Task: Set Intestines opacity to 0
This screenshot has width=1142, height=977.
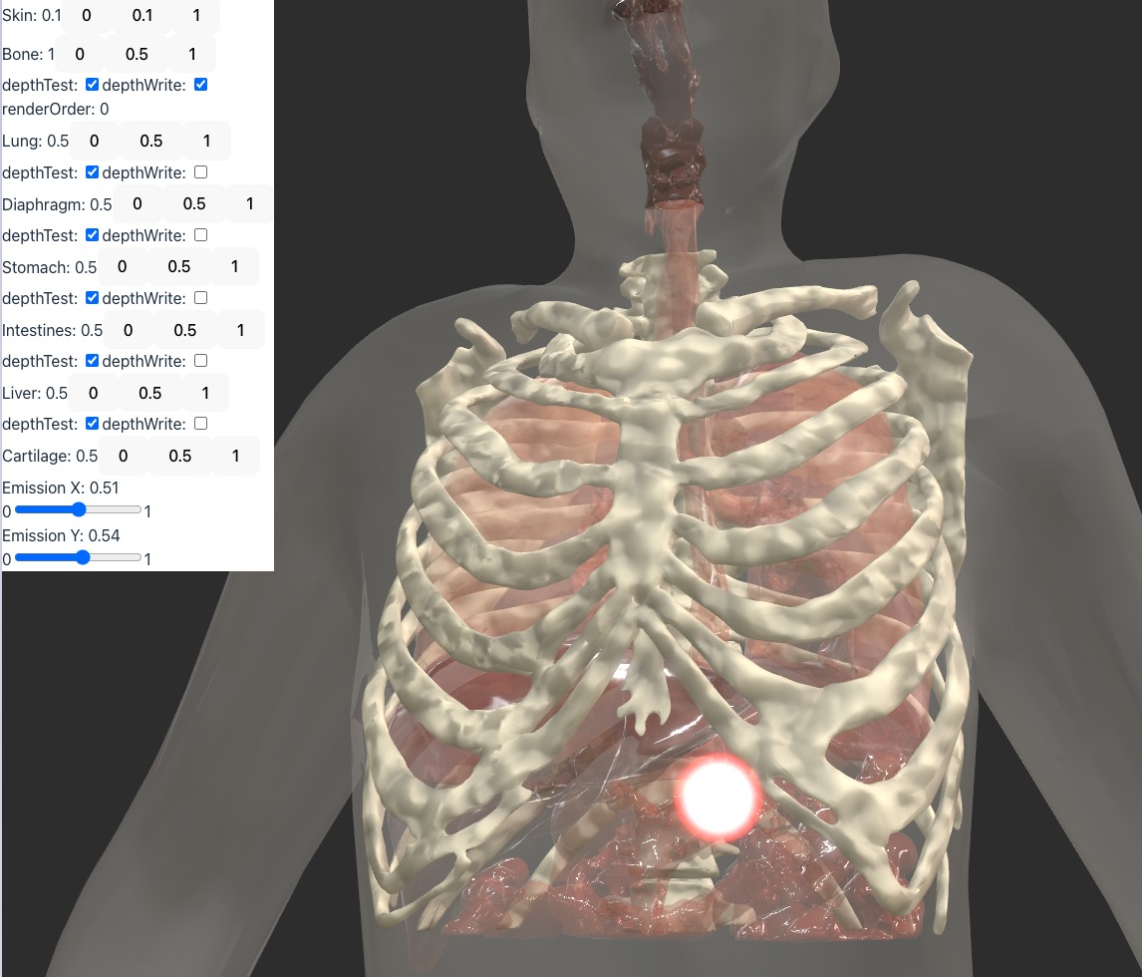Action: coord(129,330)
